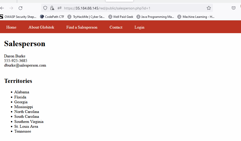Open the TryHackMe bookmark
Viewport: 241px width, 141px height.
pos(86,17)
